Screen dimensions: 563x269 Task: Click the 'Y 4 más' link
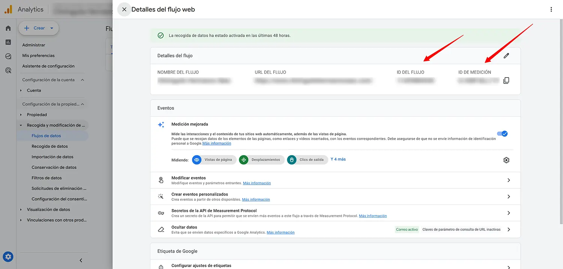[x=338, y=159]
